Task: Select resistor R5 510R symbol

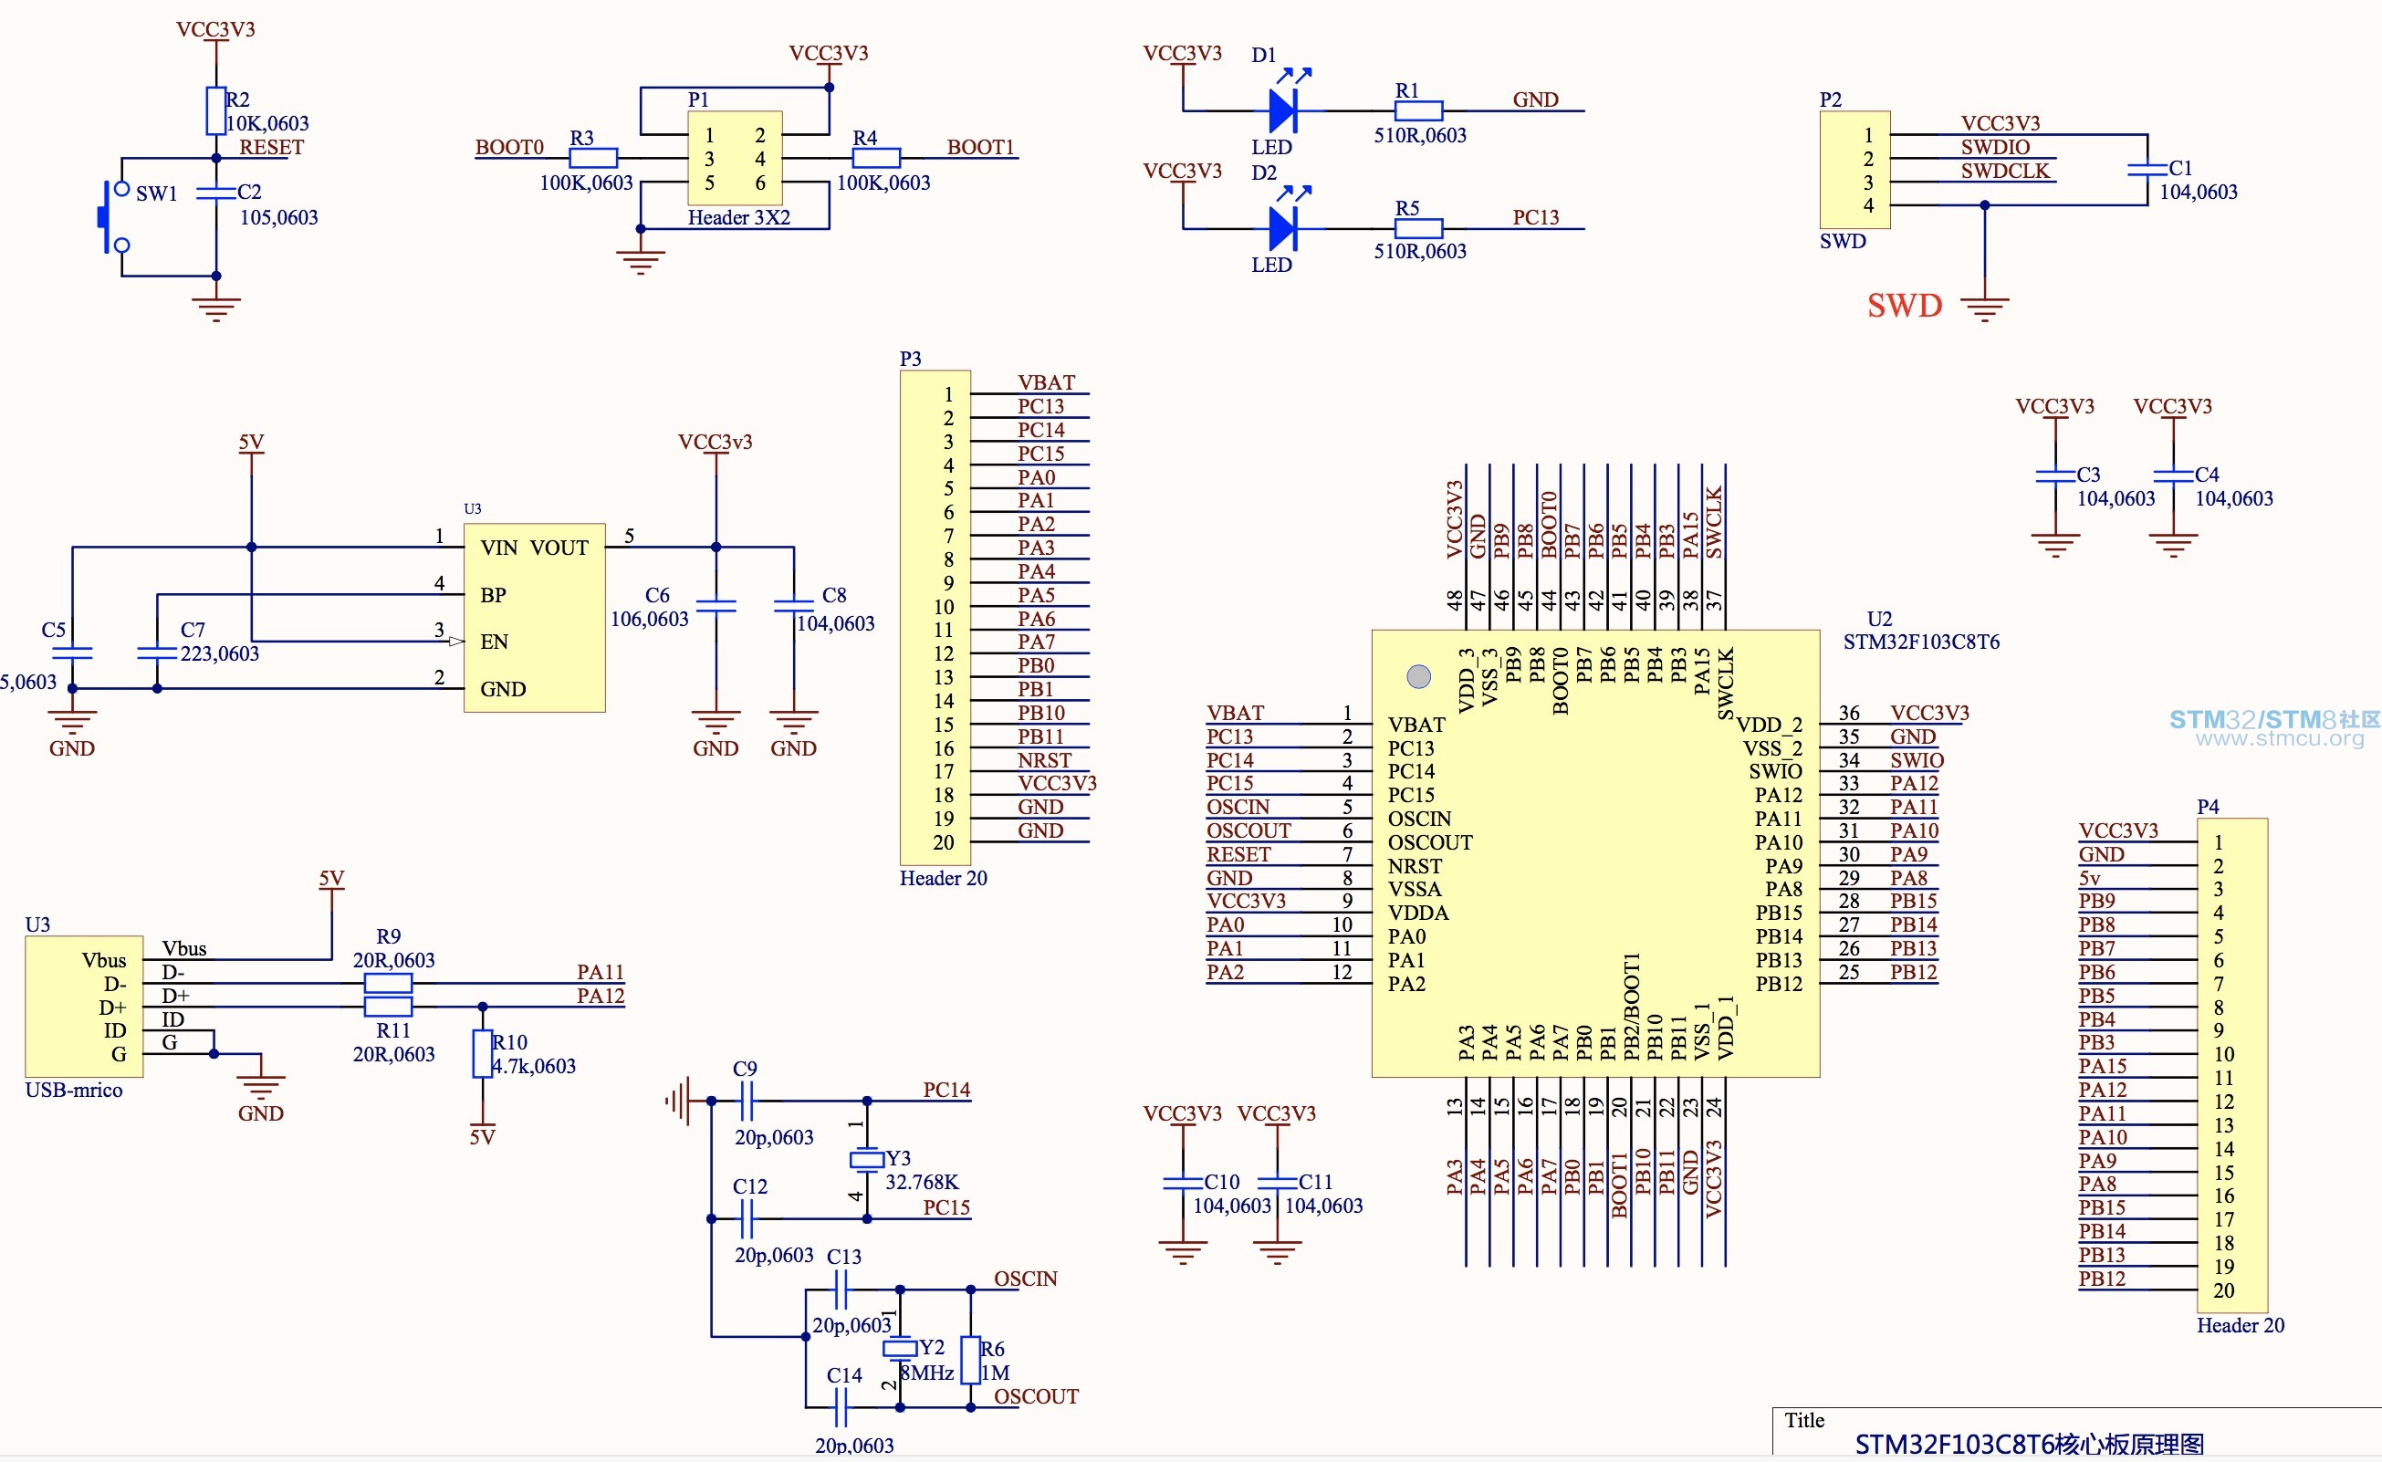Action: [1418, 228]
